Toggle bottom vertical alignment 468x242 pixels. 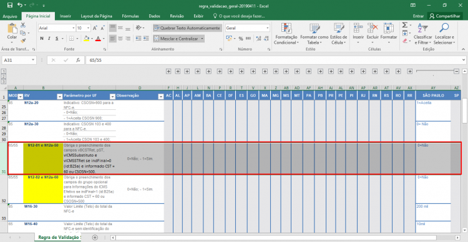(128, 28)
